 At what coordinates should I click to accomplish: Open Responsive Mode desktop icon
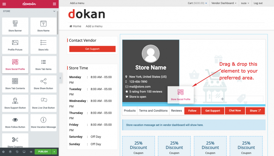click(24, 152)
